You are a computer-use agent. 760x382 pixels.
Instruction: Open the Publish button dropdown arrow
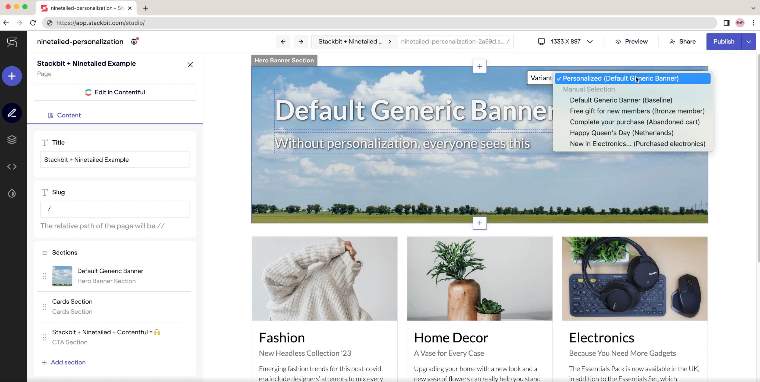[749, 42]
